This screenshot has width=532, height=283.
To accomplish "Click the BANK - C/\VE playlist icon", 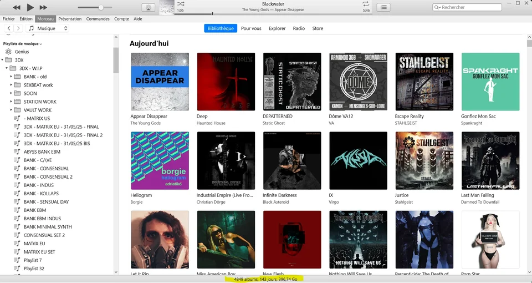I will click(x=17, y=160).
